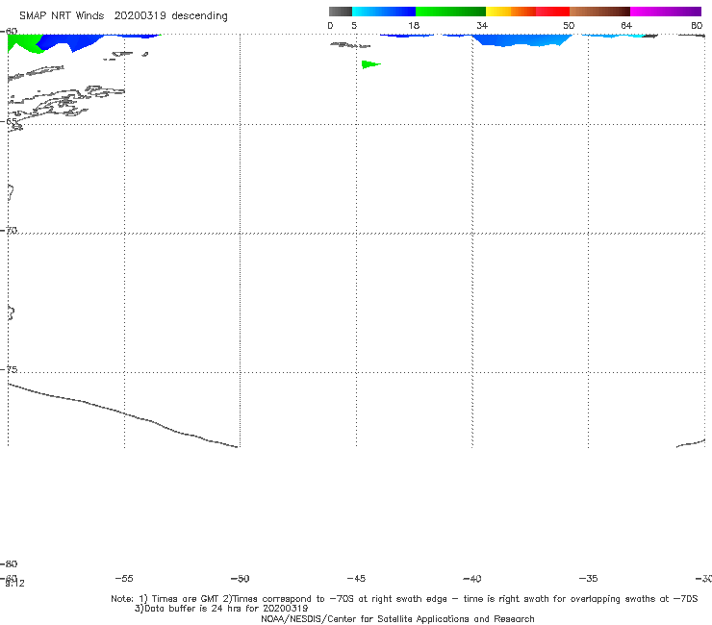Screen dimensions: 712x625
Task: Click the light blue wind swath near -38 longitude
Action: click(x=522, y=40)
